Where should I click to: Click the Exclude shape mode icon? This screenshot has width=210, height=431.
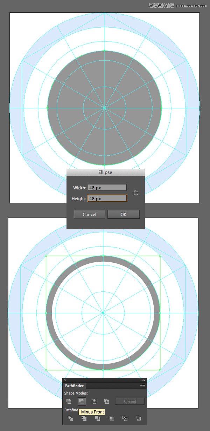[106, 401]
